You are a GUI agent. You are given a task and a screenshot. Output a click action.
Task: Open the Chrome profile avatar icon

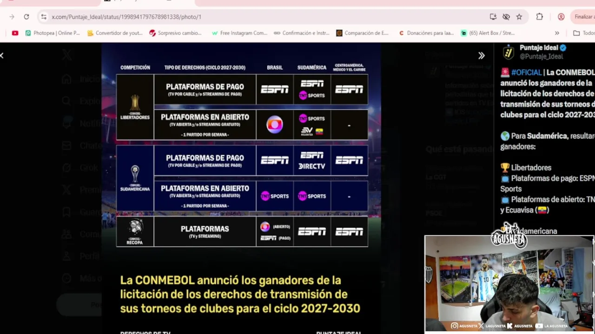(561, 17)
